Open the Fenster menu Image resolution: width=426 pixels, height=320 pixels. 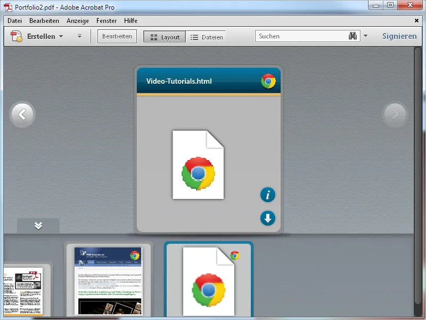point(106,21)
